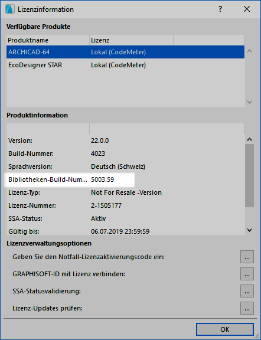The width and height of the screenshot is (261, 340).
Task: Open the help question mark button
Action: pyautogui.click(x=220, y=9)
